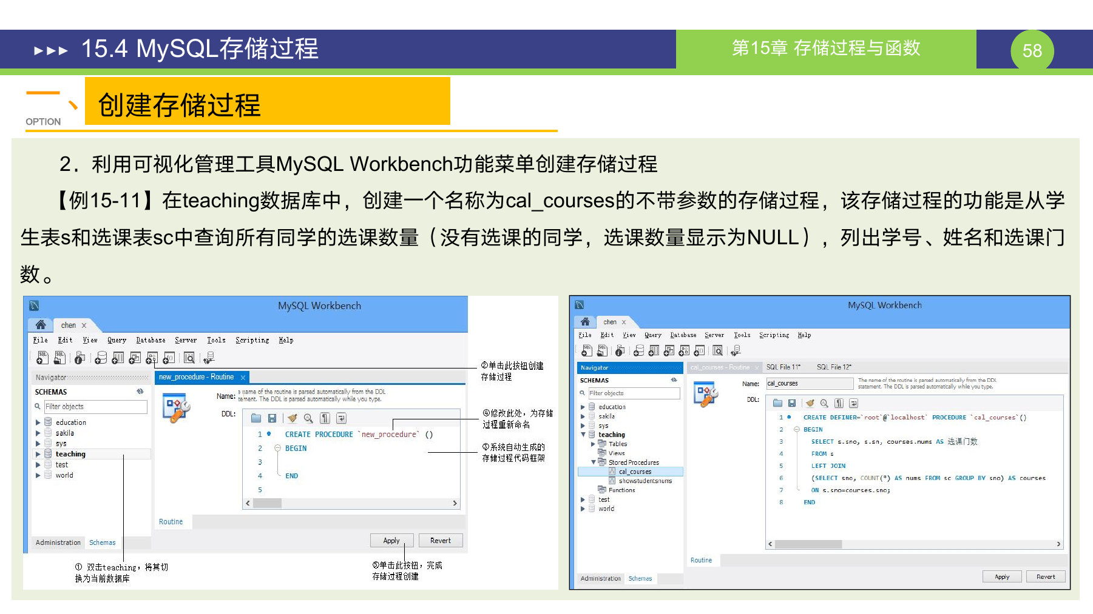Save DDL script in new_procedure editor
1093x614 pixels.
[272, 418]
